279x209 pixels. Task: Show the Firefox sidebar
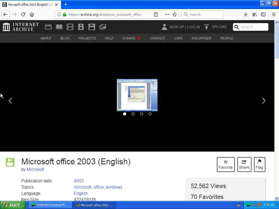click(x=263, y=15)
